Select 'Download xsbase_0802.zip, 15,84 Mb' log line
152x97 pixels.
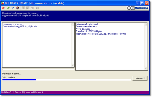tap(19, 26)
